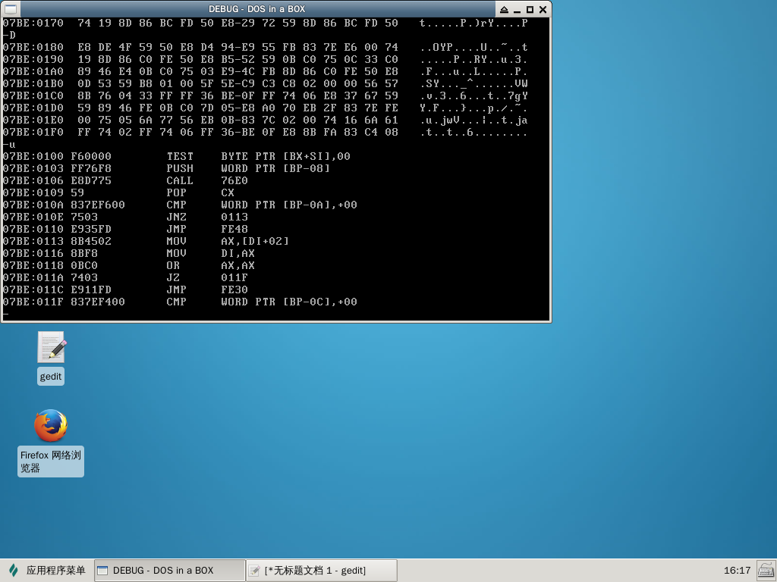This screenshot has width=777, height=582.
Task: Click the hex dump address 07BE:01D0
Action: [33, 108]
